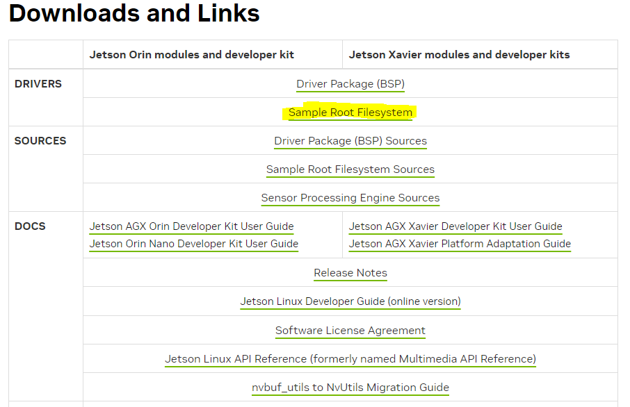Open Sample Root Filesystem Sources link
This screenshot has width=630, height=407.
350,169
